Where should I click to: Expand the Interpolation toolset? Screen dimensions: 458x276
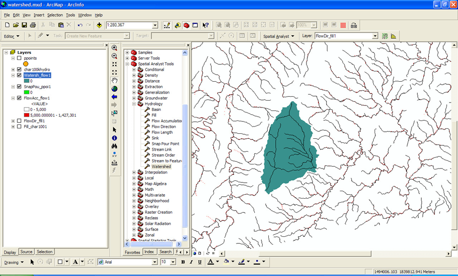(134, 172)
